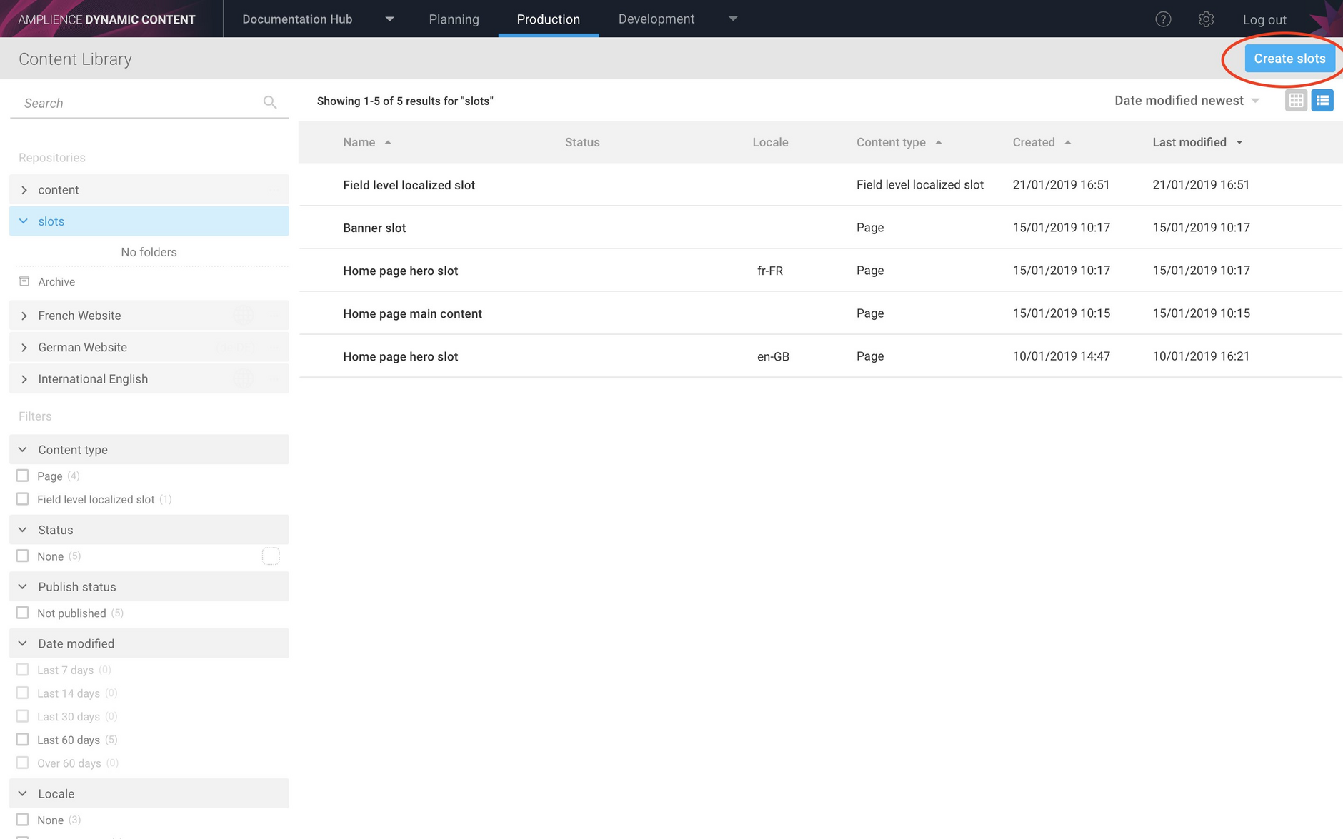The width and height of the screenshot is (1343, 839).
Task: Click Log out
Action: pyautogui.click(x=1264, y=19)
